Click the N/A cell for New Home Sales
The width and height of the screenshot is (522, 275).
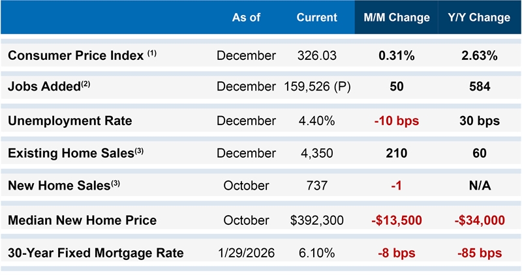[x=478, y=186]
